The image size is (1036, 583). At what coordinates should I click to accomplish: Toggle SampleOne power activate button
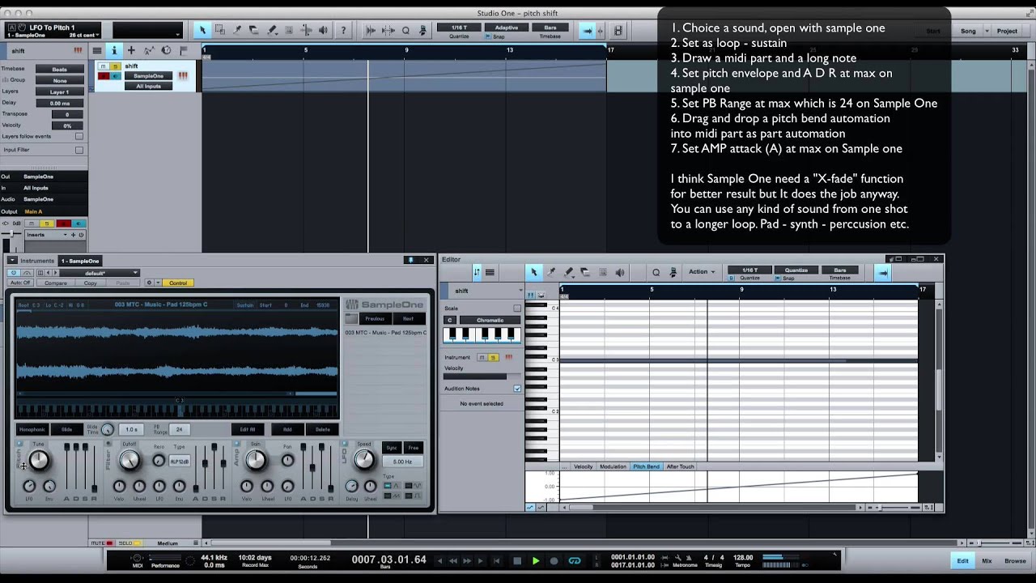13,273
